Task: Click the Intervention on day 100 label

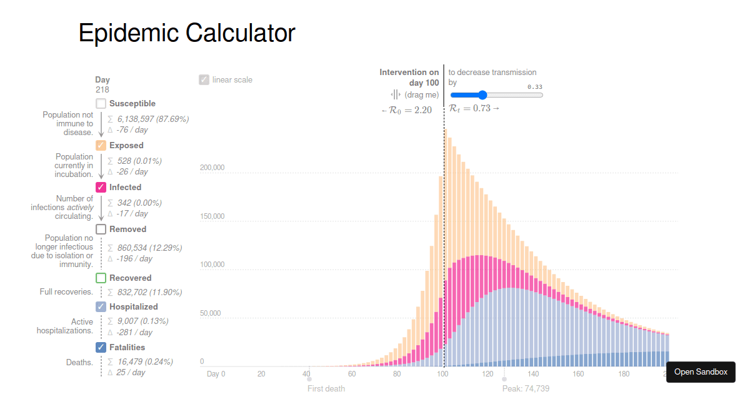Action: coord(409,78)
